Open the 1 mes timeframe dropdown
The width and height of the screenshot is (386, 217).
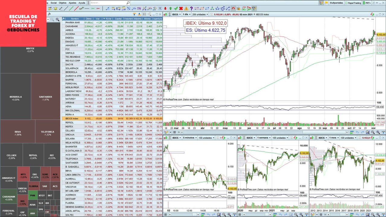pyautogui.click(x=334, y=138)
